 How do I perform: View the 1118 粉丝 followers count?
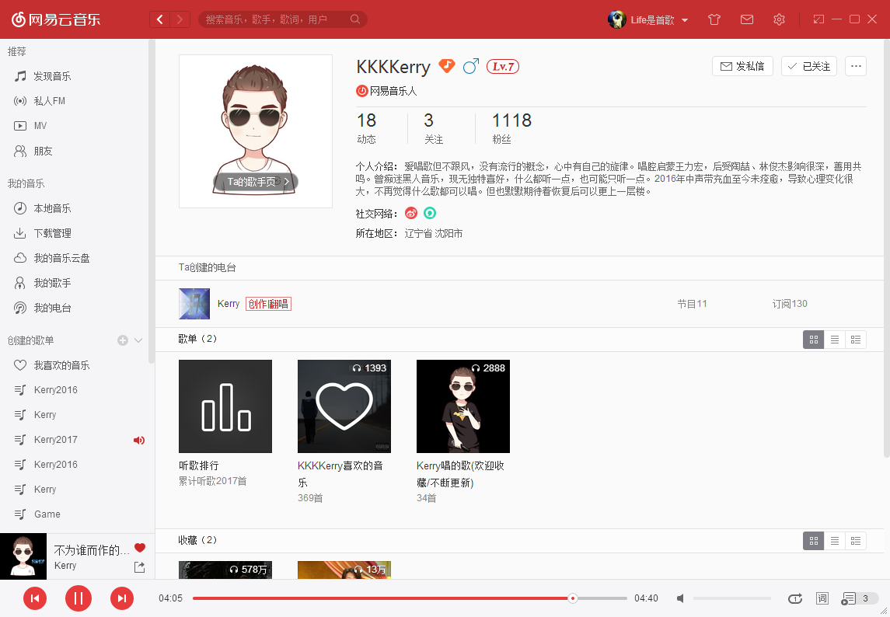pyautogui.click(x=511, y=128)
